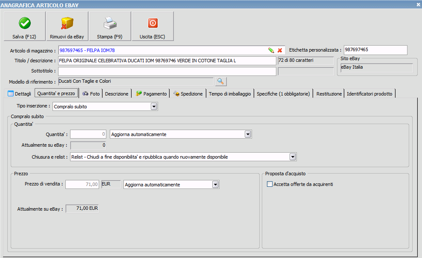Screen dimensions: 422x258
Task: Click the red X clear article icon
Action: click(280, 50)
